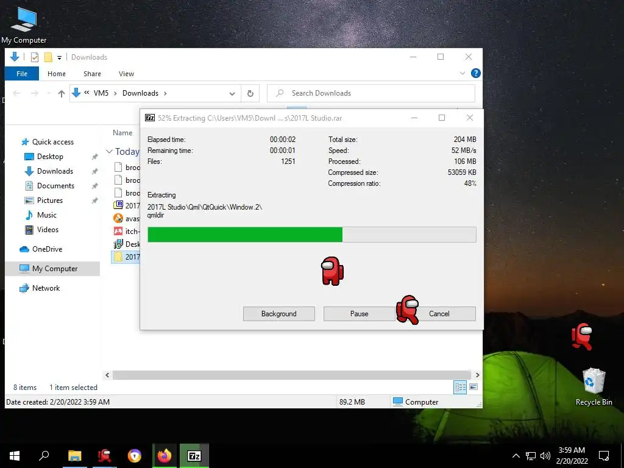Screen dimensions: 624x468
Task: Click new folder icon in Explorer title bar
Action: (48, 57)
